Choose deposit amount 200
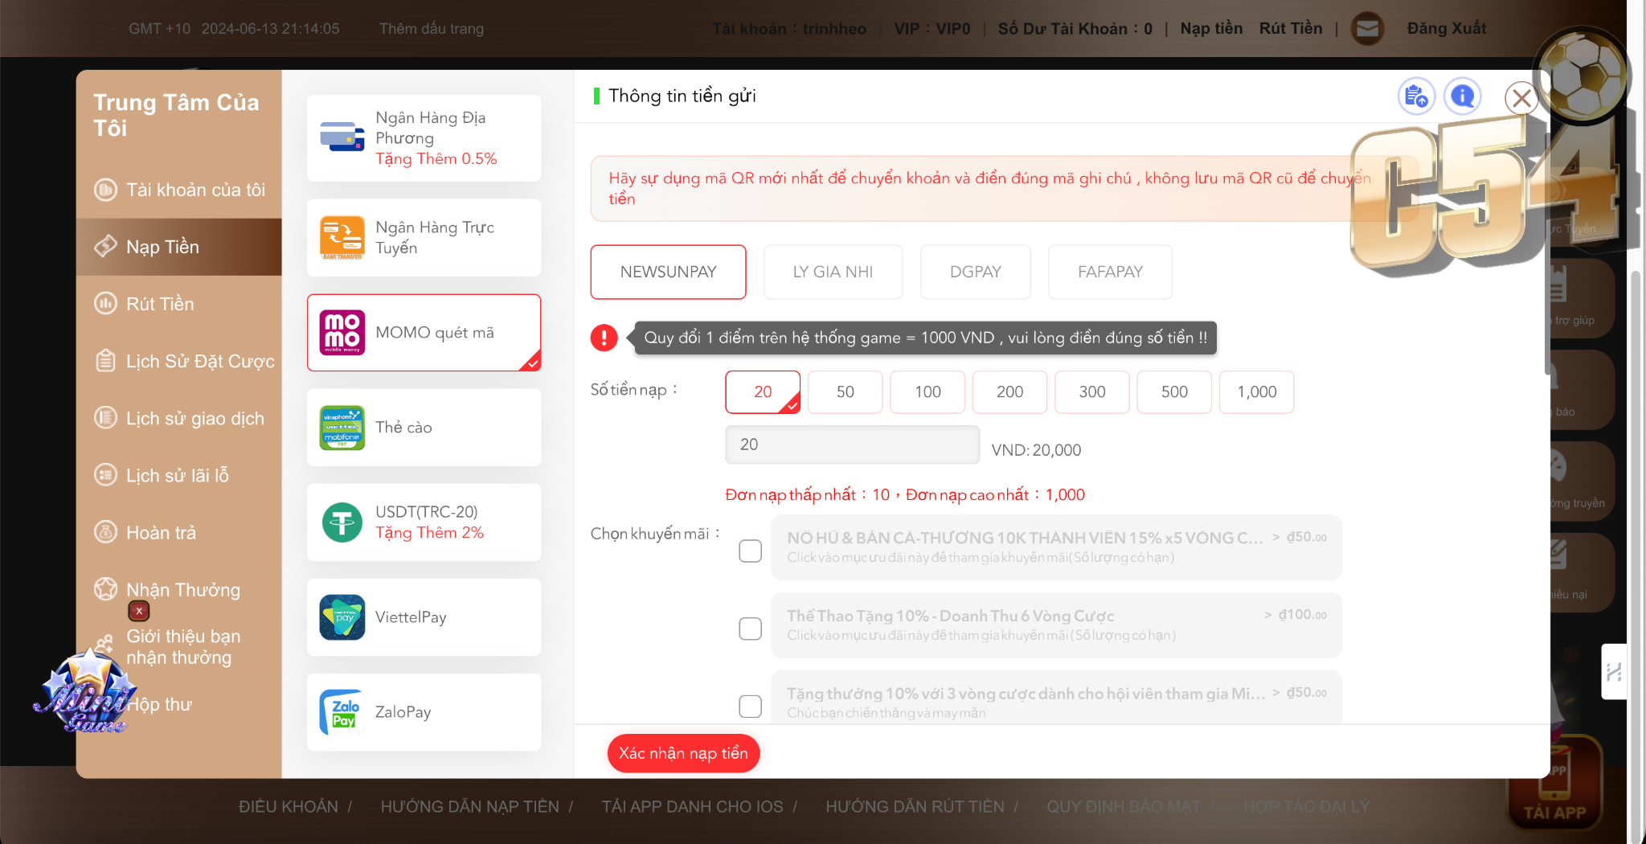 1009,391
